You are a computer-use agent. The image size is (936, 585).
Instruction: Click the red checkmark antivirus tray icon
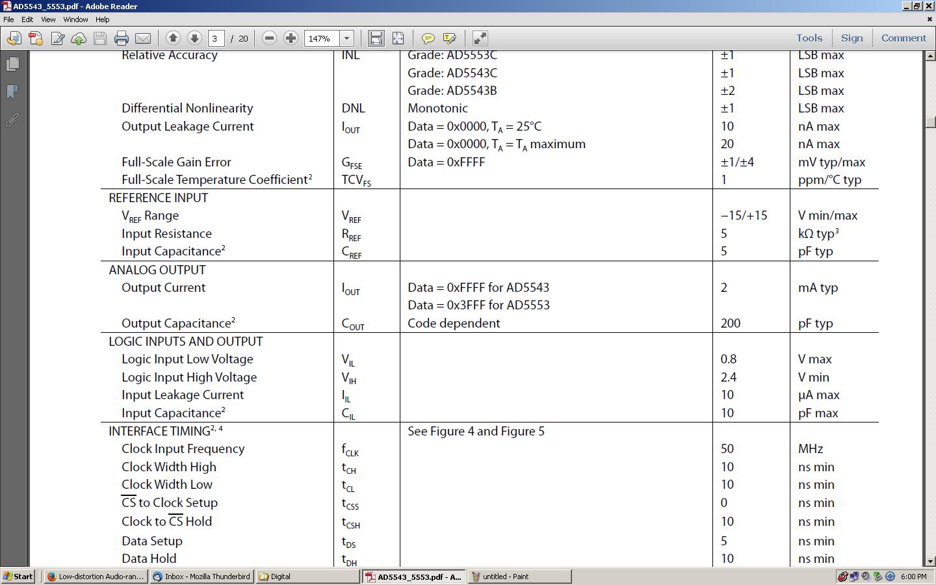point(843,577)
